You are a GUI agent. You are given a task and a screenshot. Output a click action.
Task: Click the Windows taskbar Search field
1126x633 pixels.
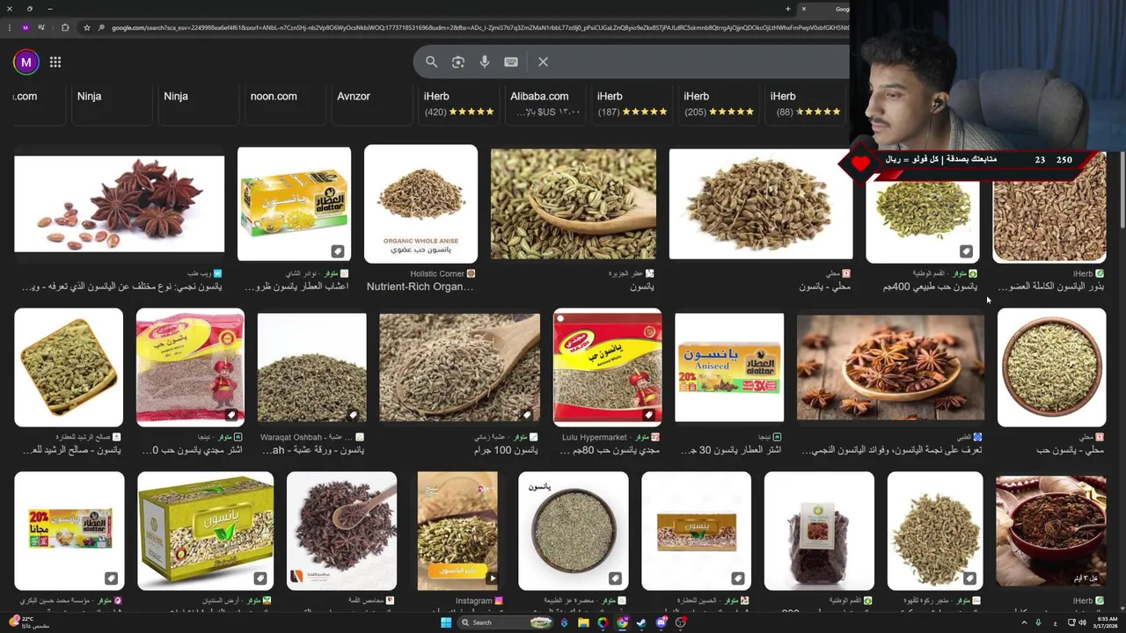(506, 622)
